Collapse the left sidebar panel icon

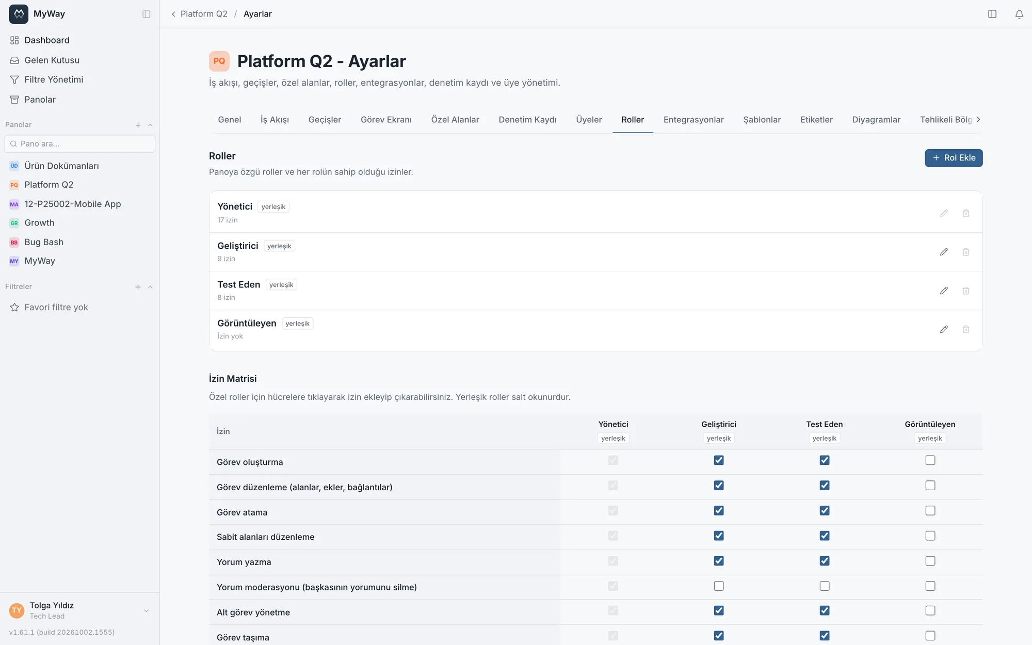tap(147, 14)
